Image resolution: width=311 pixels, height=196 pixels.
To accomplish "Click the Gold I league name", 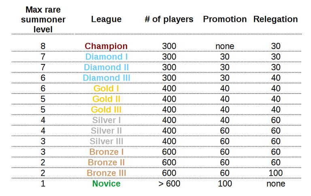I will pyautogui.click(x=106, y=88).
